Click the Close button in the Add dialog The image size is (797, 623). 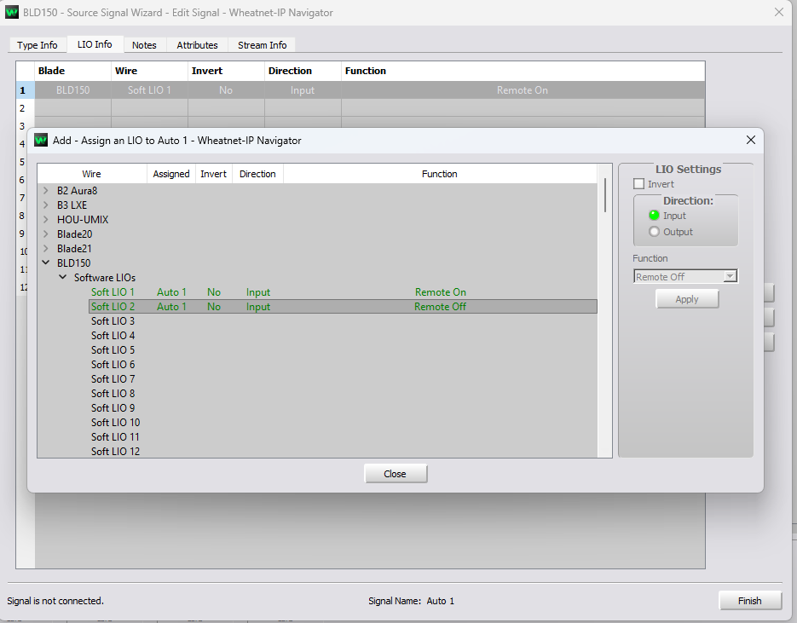pos(396,474)
